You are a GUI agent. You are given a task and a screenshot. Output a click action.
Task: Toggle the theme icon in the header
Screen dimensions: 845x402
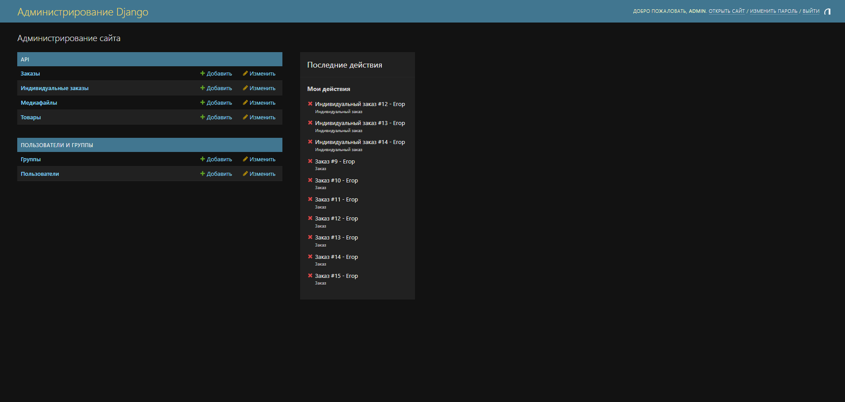[827, 11]
